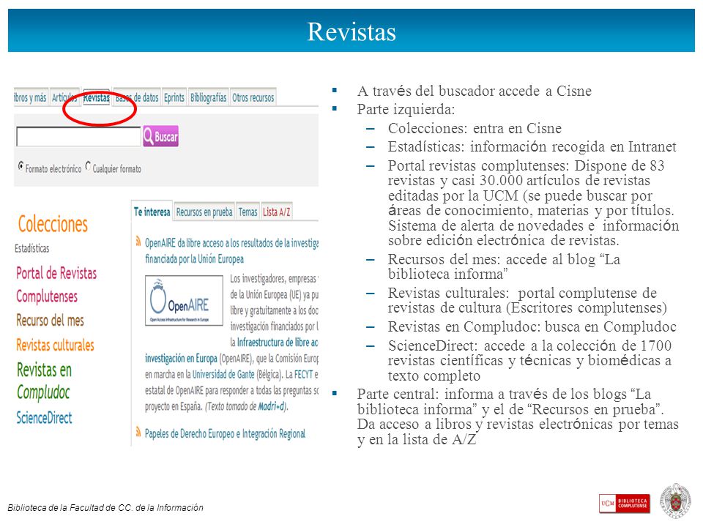Click the OpenAIRE logo image
Image resolution: width=703 pixels, height=527 pixels.
click(184, 300)
